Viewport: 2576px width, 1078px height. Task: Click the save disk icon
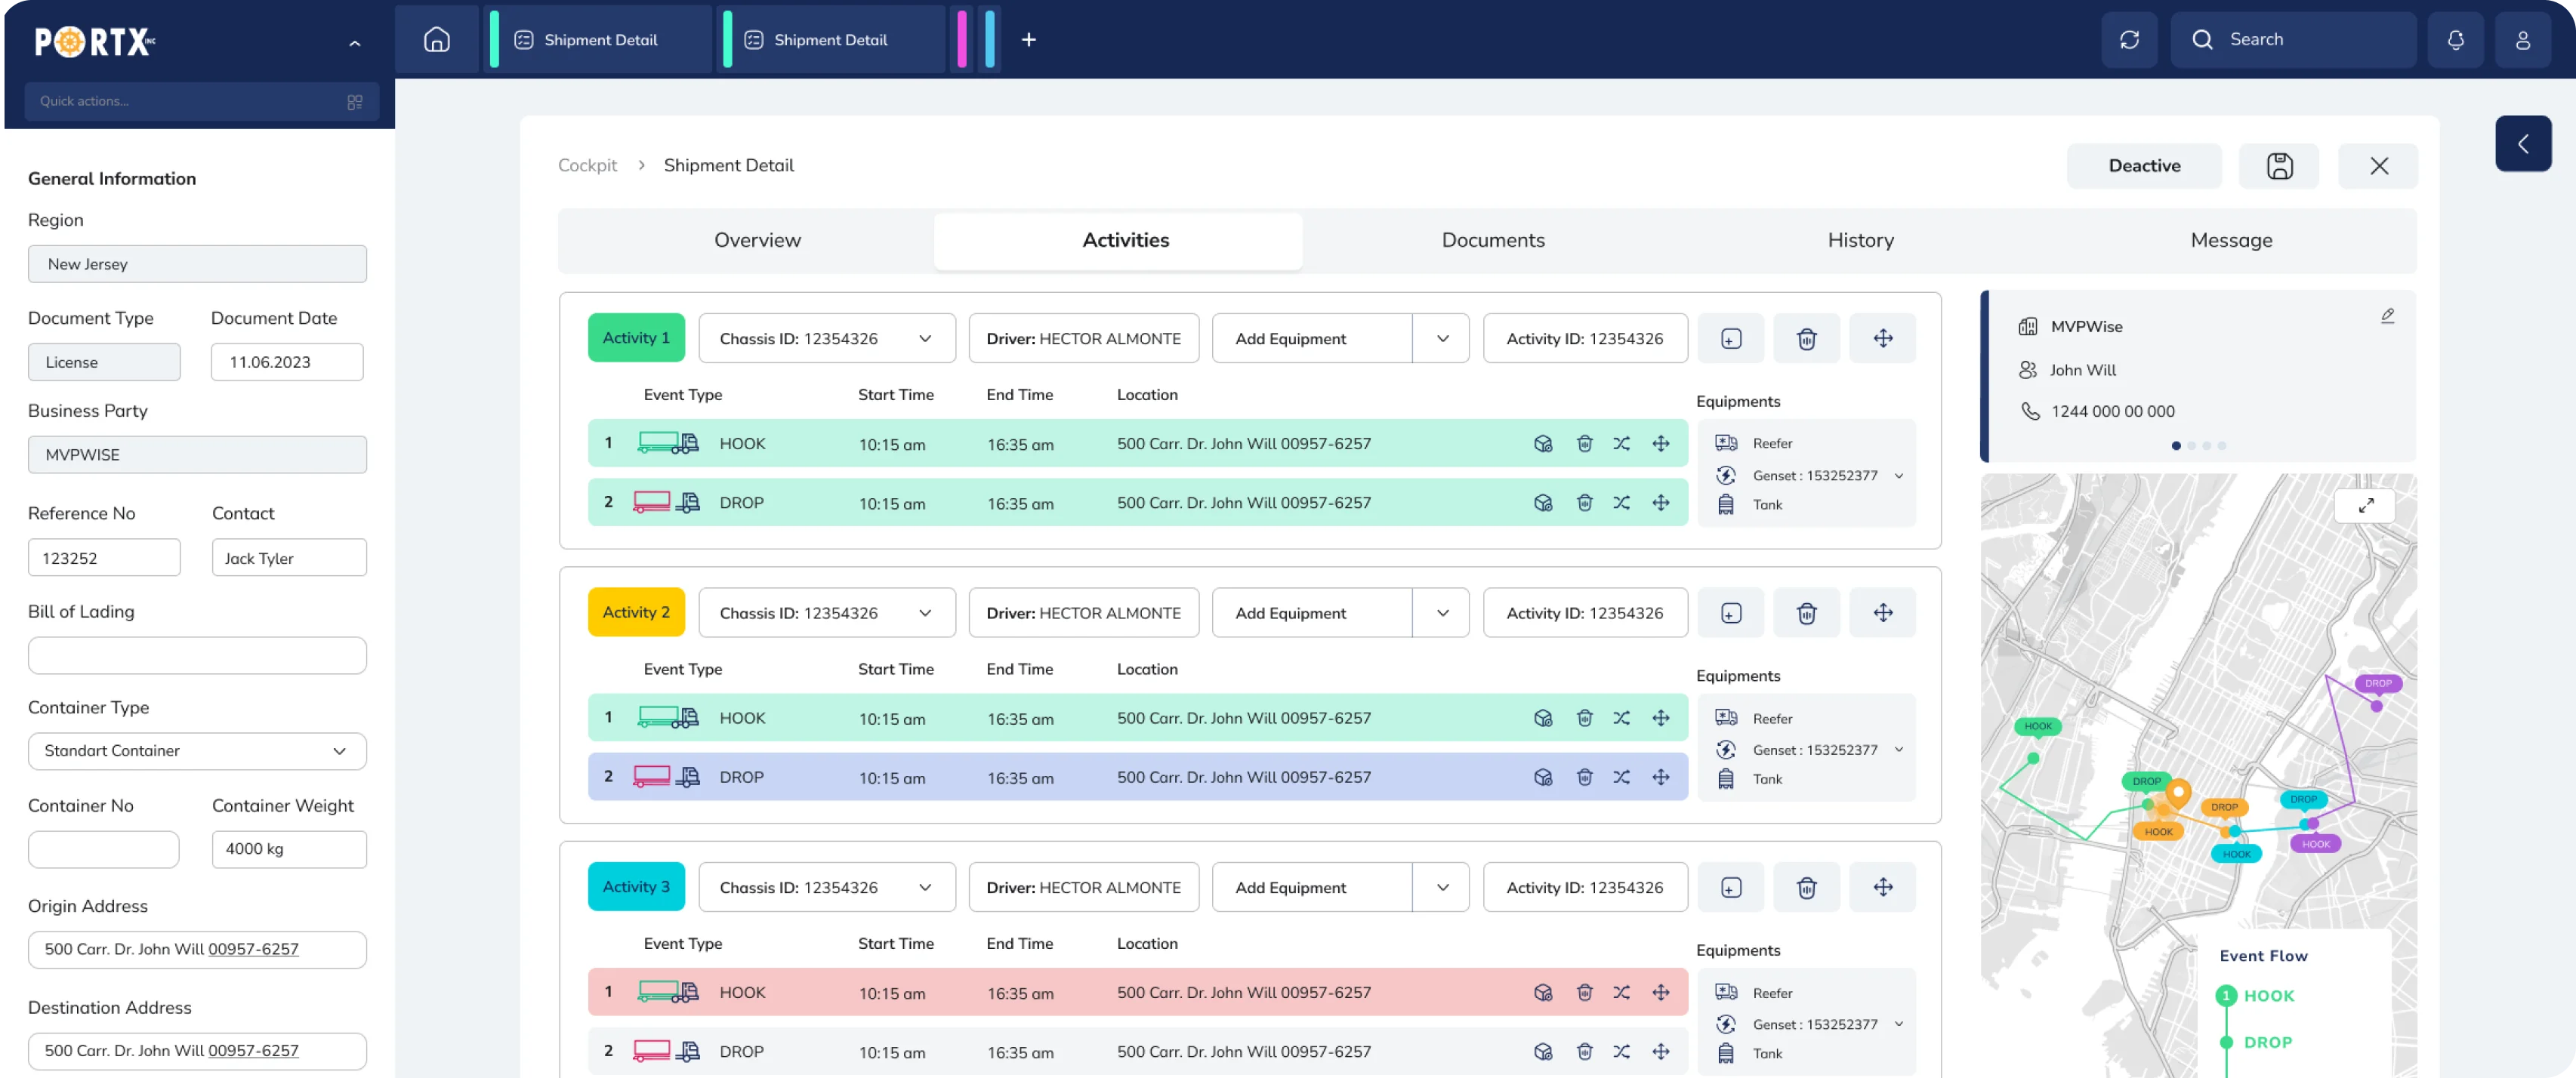click(2279, 166)
